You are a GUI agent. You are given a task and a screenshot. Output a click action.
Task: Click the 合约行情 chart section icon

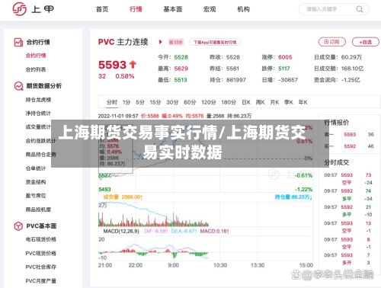[x=18, y=42]
